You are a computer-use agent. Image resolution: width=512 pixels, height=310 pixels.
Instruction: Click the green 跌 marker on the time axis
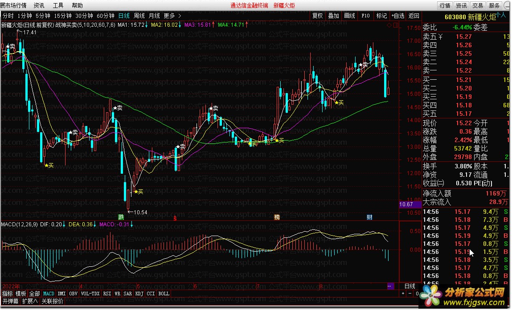point(121,217)
